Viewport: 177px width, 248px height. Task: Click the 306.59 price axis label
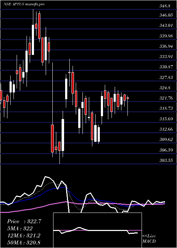click(x=166, y=150)
